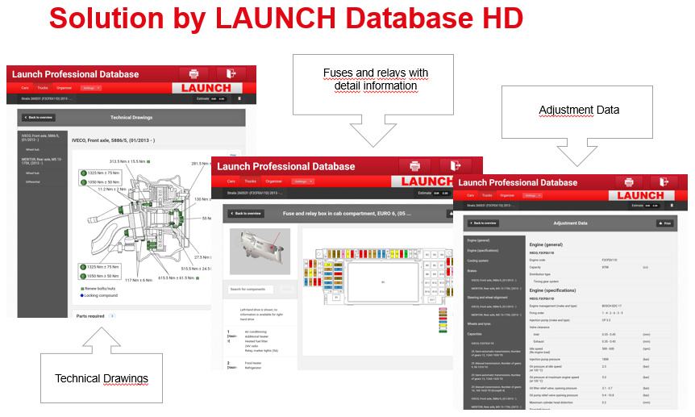Click the document icon in Adjustment Data dark bar
Screen dimensions: 695x417
(x=672, y=206)
